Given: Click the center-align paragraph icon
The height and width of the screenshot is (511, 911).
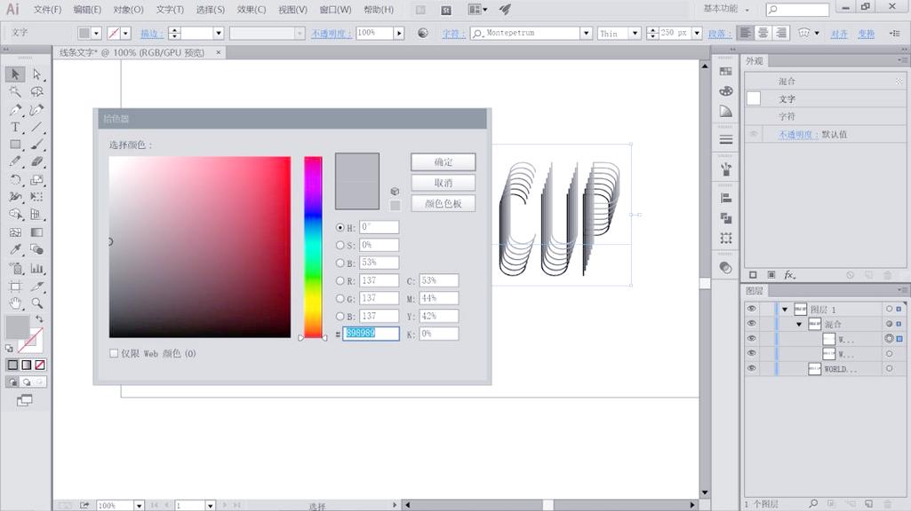Looking at the screenshot, I should click(x=763, y=33).
